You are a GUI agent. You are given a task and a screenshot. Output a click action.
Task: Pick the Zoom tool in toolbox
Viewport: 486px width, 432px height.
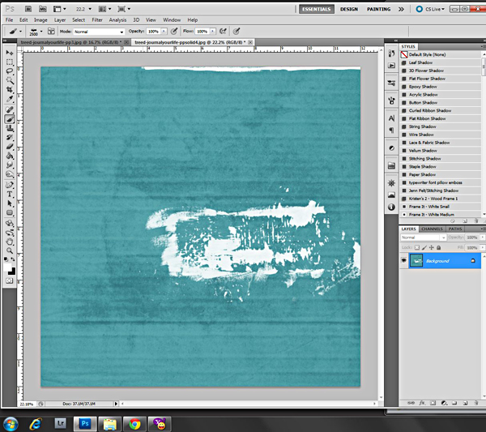tap(10, 250)
